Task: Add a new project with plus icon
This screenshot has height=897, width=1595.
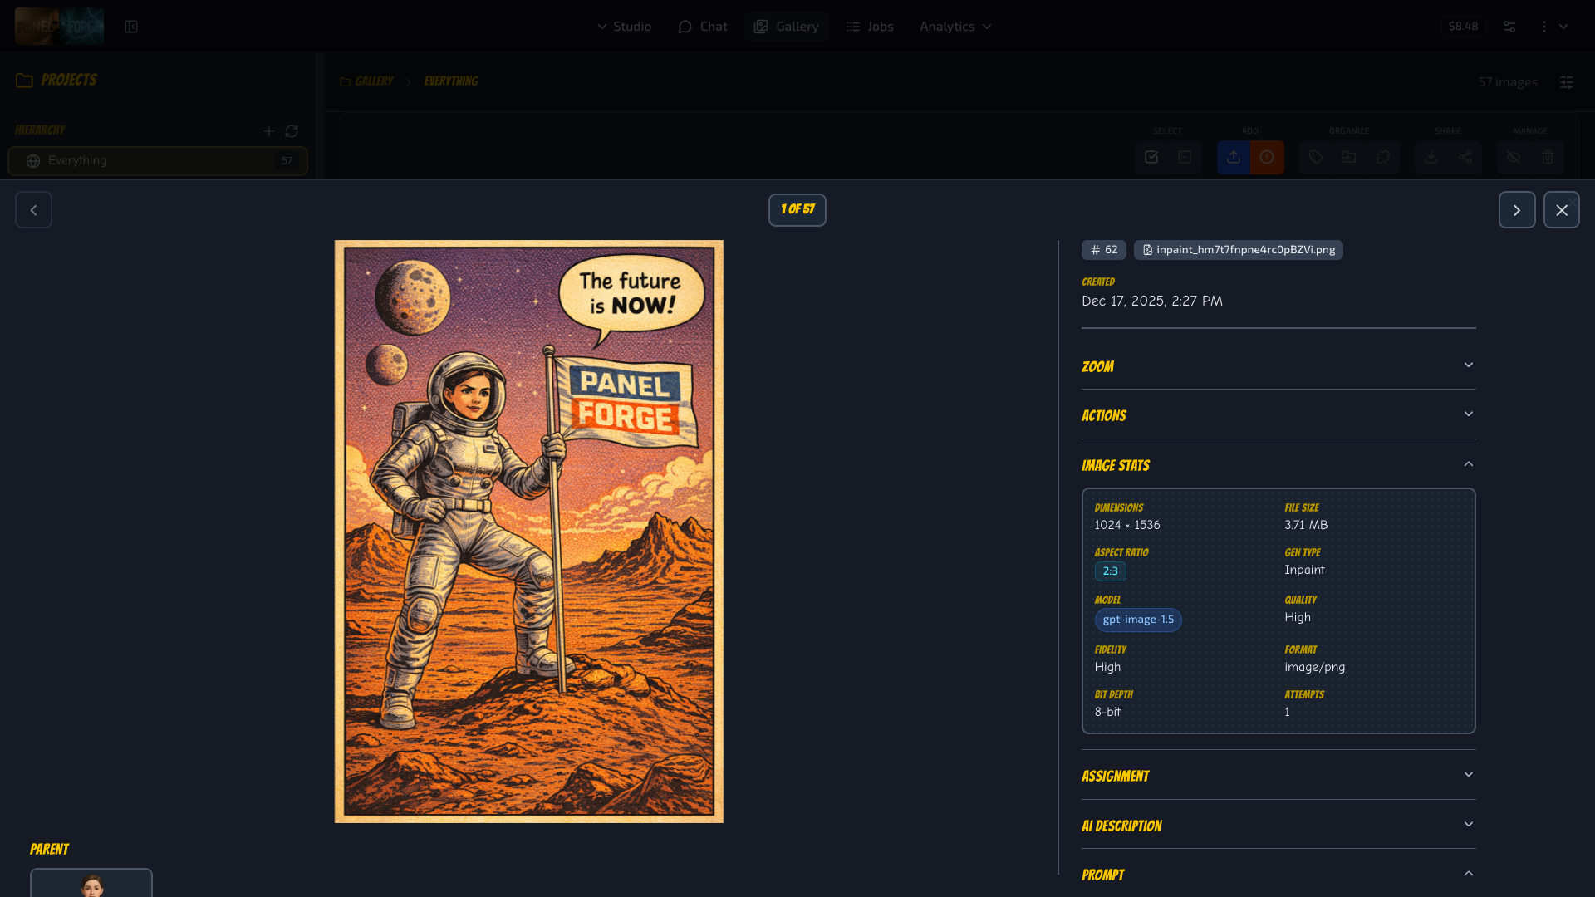Action: [268, 131]
